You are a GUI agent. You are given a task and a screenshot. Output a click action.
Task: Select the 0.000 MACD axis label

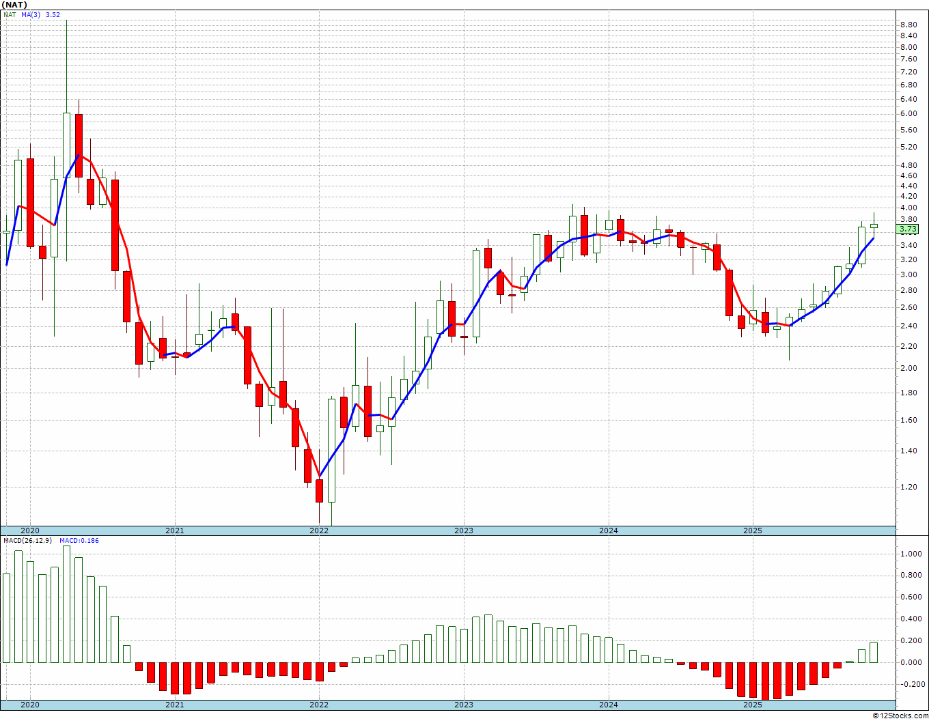pyautogui.click(x=910, y=662)
